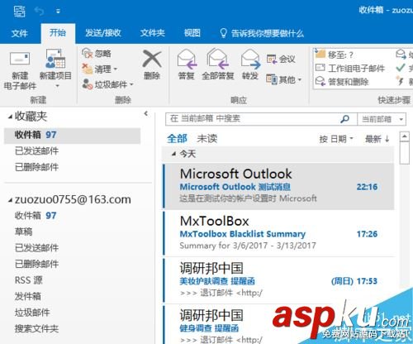
Task: Click the Send/Receive All Folders icon in title bar
Action: (20, 12)
